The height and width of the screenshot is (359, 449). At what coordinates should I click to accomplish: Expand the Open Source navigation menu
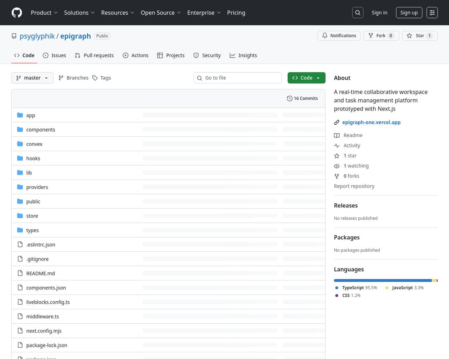160,12
